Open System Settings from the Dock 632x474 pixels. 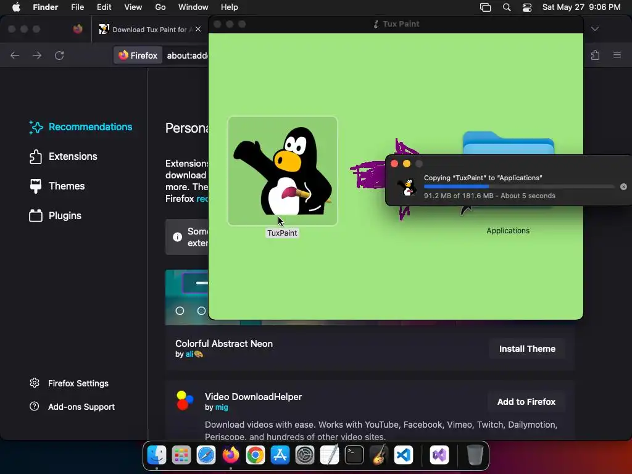305,455
